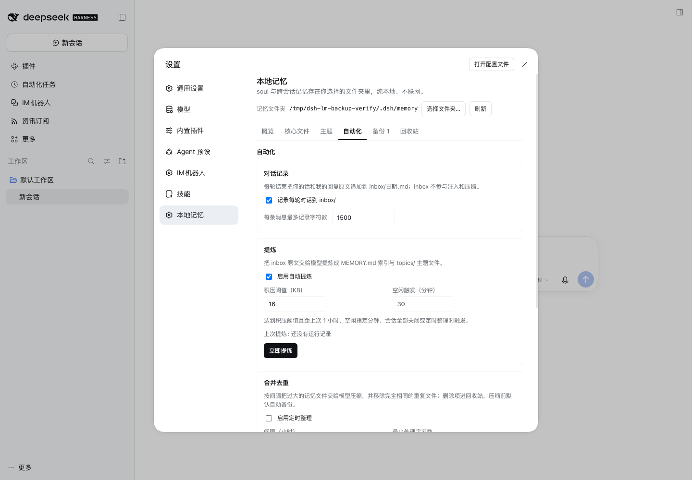Open 模型 settings section
Screen dimensions: 692x480
pyautogui.click(x=199, y=109)
